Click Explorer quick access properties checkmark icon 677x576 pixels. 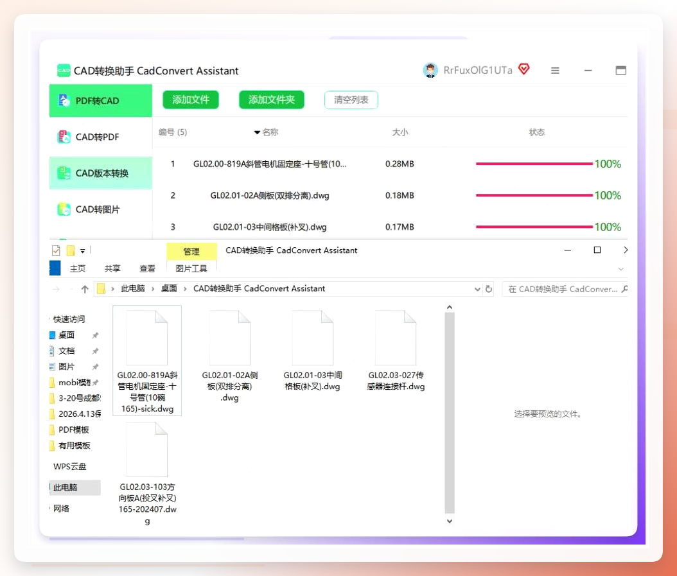56,250
